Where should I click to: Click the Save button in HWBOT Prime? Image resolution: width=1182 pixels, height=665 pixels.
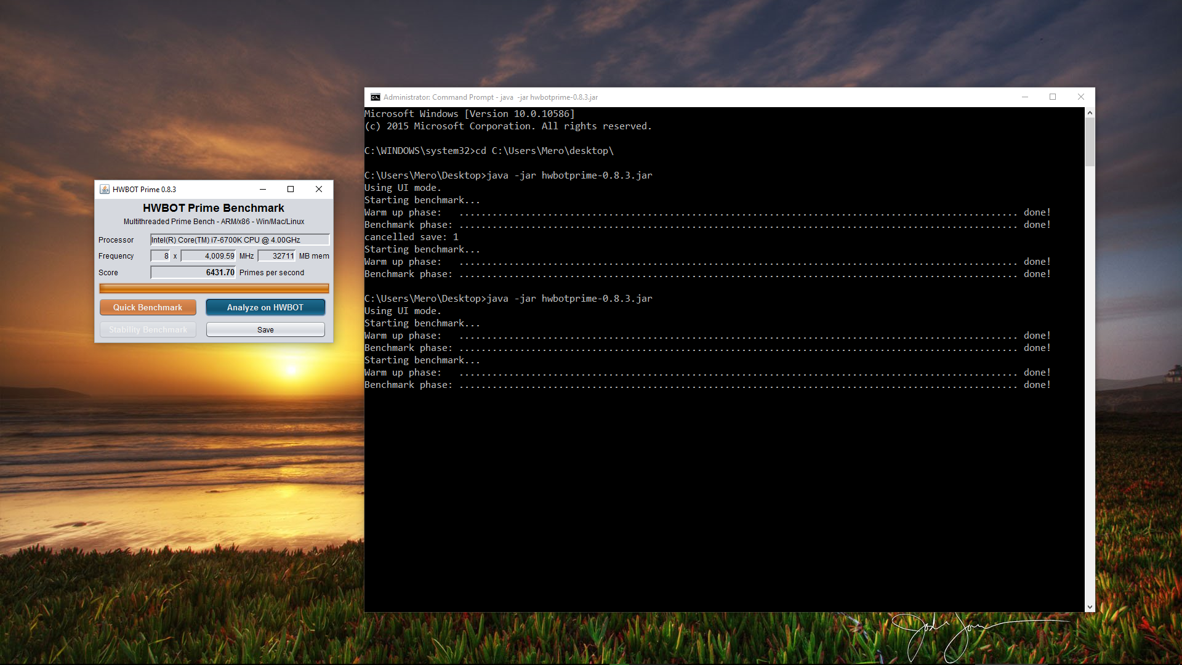(x=265, y=330)
